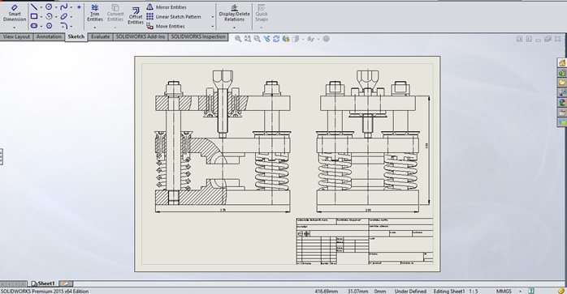Switch to the Annotation tab
567x294 pixels.
[49, 36]
